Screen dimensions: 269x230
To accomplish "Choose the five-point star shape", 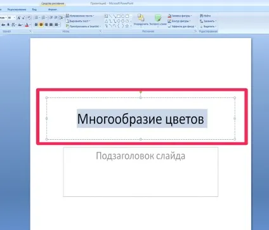I will pos(127,26).
